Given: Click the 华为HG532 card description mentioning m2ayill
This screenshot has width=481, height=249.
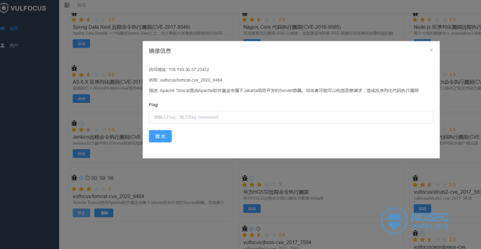Looking at the screenshot, I should 283,198.
